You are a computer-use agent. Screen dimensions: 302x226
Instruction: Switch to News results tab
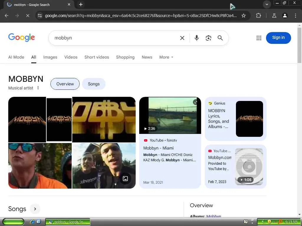147,57
